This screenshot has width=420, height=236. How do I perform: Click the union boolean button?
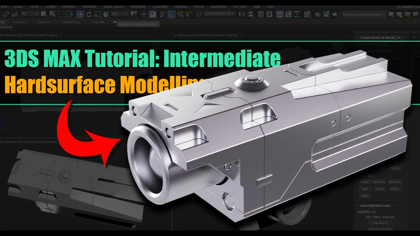tap(365, 182)
